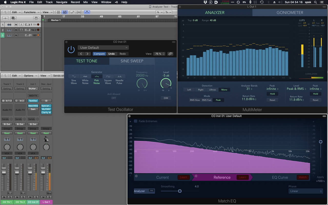Switch to the SINE SWEEP tab
This screenshot has width=328, height=205.
132,61
